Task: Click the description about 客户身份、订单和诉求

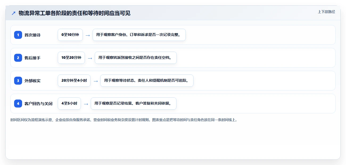Action: click(x=139, y=35)
